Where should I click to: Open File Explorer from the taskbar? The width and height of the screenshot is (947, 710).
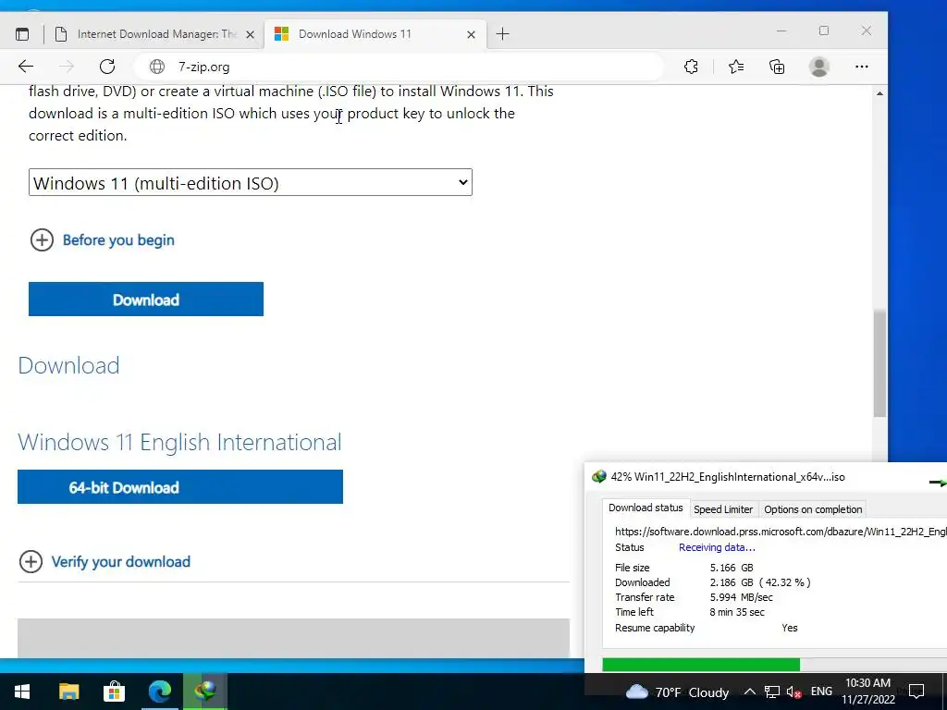click(x=68, y=692)
